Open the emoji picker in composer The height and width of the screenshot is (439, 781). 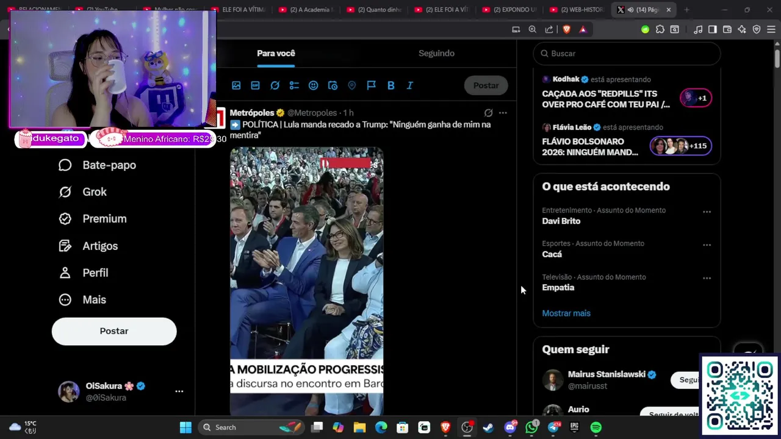313,85
